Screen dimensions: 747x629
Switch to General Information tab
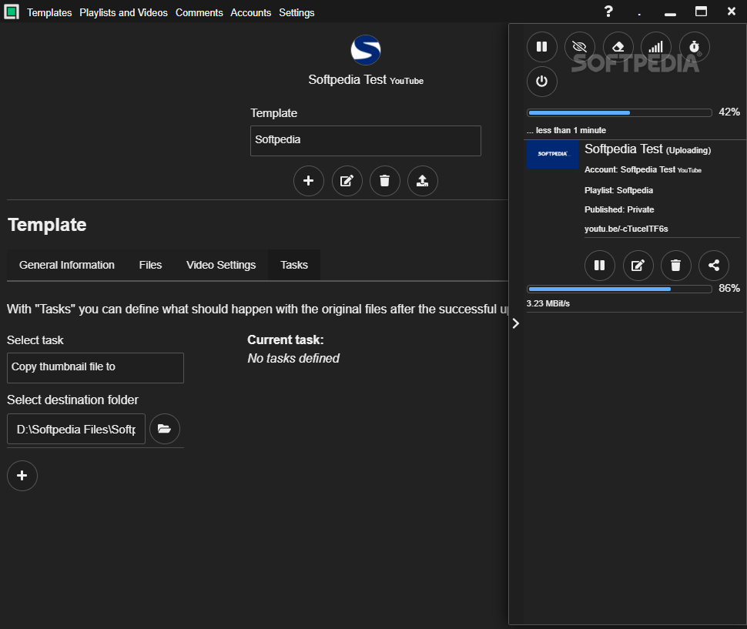67,265
